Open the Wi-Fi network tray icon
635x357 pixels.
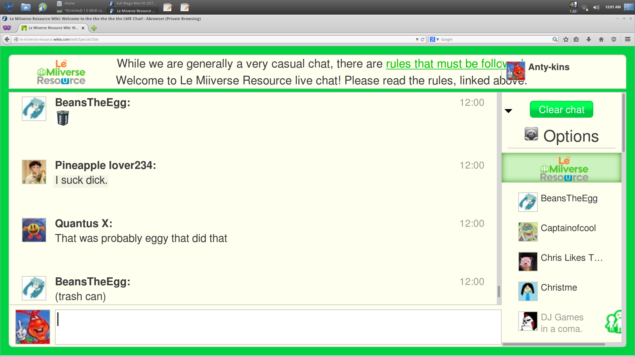coord(585,7)
